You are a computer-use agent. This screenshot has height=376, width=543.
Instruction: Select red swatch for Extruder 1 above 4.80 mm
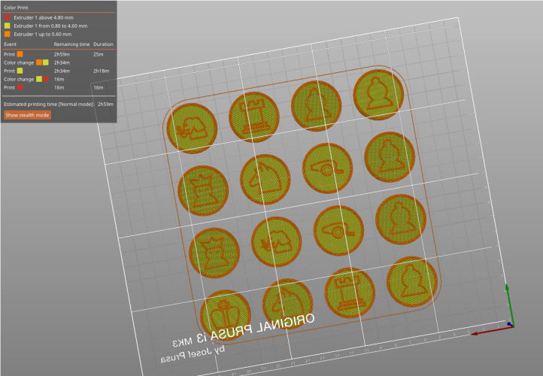(x=8, y=17)
